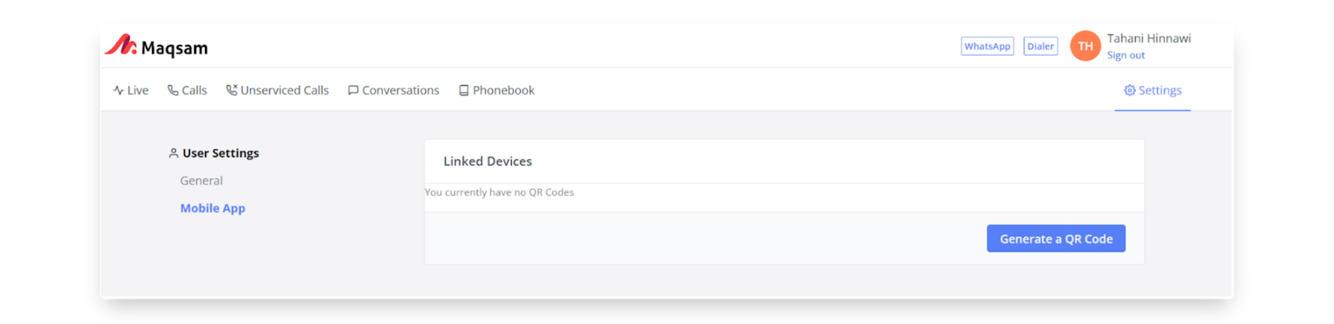
Task: Click the Maqsam logo icon
Action: [x=121, y=45]
